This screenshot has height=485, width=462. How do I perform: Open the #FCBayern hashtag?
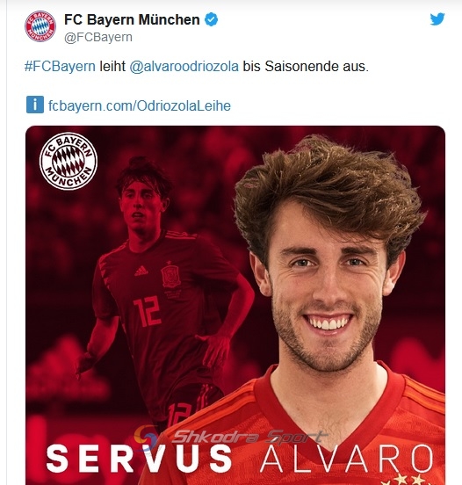[60, 67]
